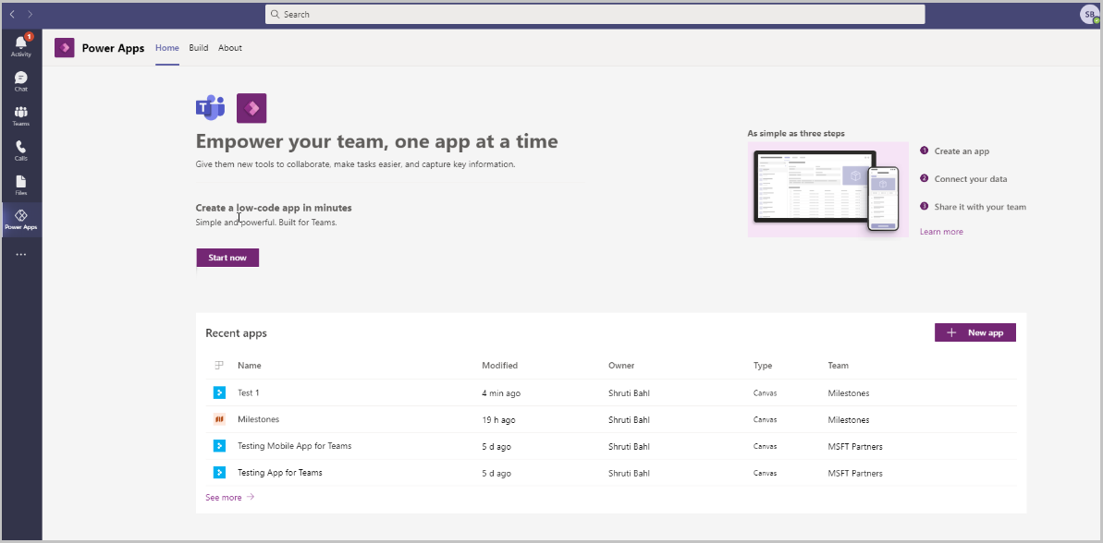Viewport: 1103px width, 543px height.
Task: Click the Start now button
Action: [227, 258]
